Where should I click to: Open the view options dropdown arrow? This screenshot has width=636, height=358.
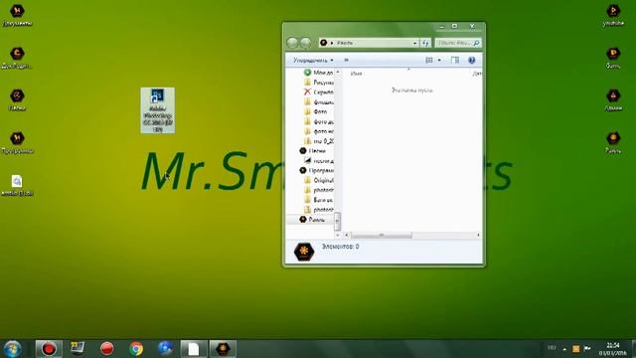439,60
